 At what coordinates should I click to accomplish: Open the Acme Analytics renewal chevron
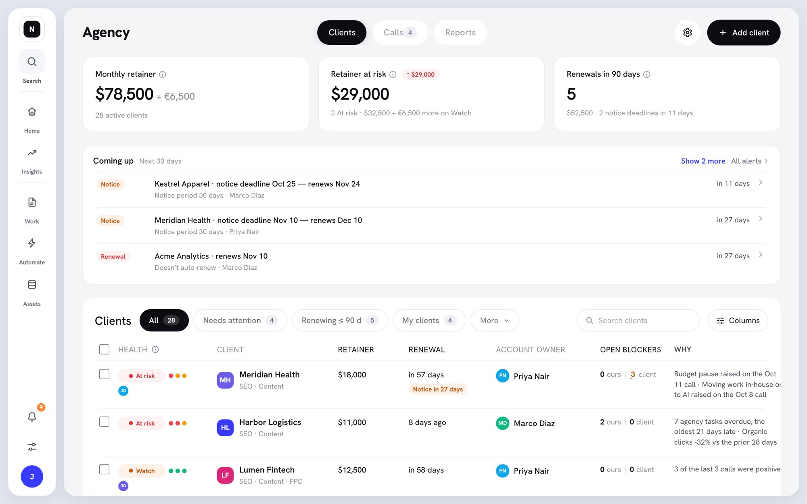click(761, 255)
